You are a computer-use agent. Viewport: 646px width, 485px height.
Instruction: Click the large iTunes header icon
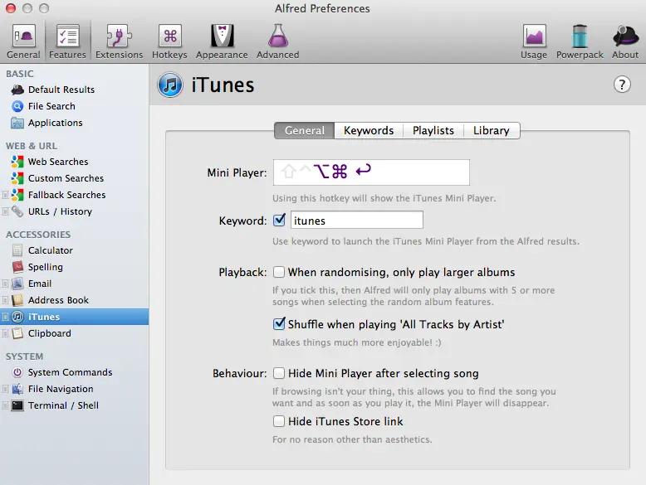pos(169,85)
